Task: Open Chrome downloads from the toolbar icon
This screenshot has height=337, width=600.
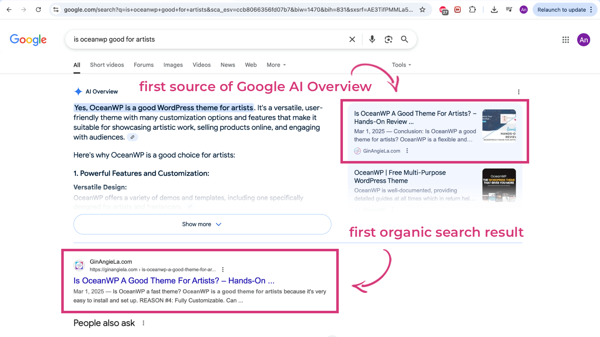Action: 494,9
